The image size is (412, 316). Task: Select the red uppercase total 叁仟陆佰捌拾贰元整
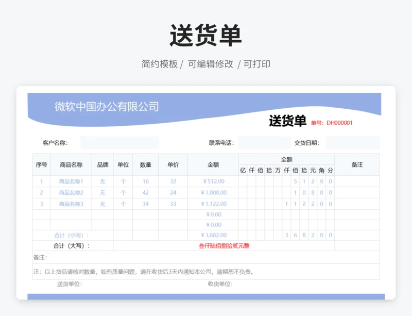(224, 246)
